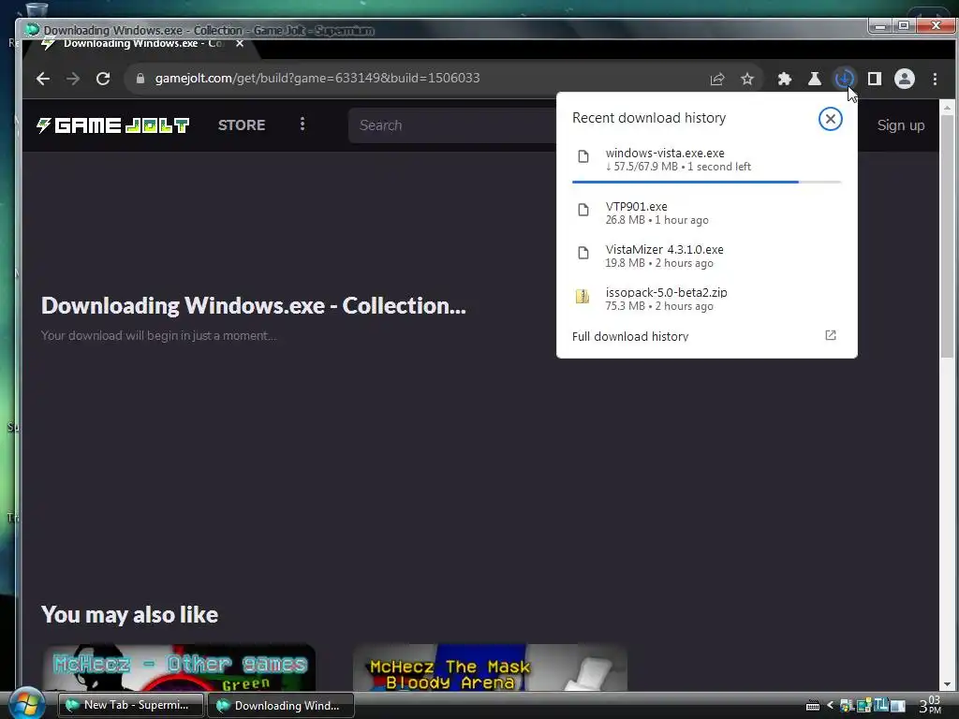Click the VistaMizer file icon

click(583, 253)
